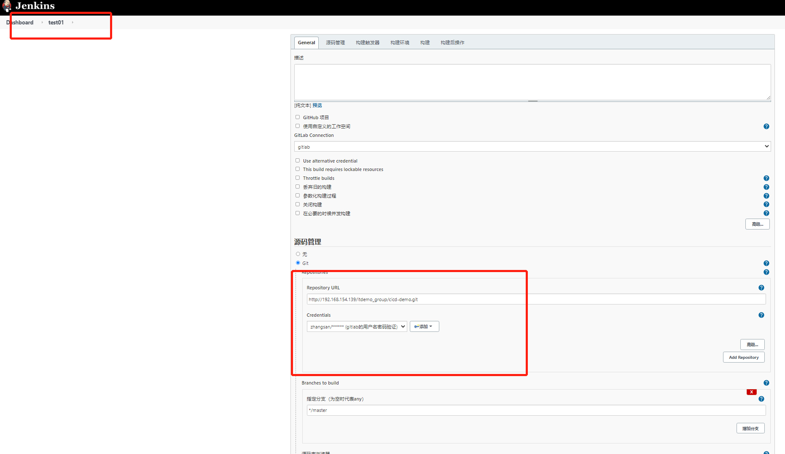Image resolution: width=785 pixels, height=454 pixels.
Task: Go to the 构建环境 tab
Action: 400,43
